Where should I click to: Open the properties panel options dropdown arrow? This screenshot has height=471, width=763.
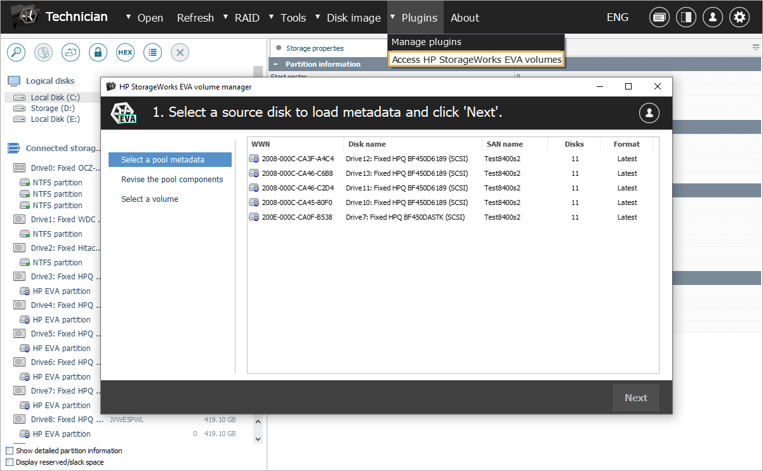[755, 48]
